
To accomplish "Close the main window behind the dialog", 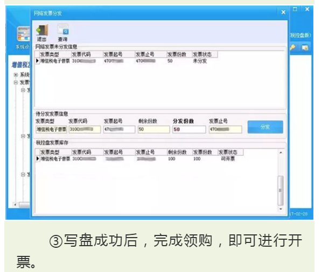I will pos(307,9).
